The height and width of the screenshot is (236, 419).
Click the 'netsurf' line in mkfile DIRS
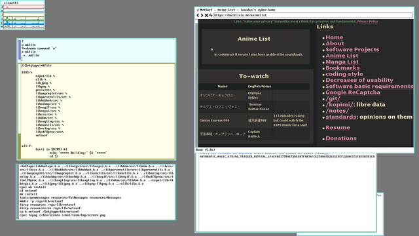(x=41, y=136)
